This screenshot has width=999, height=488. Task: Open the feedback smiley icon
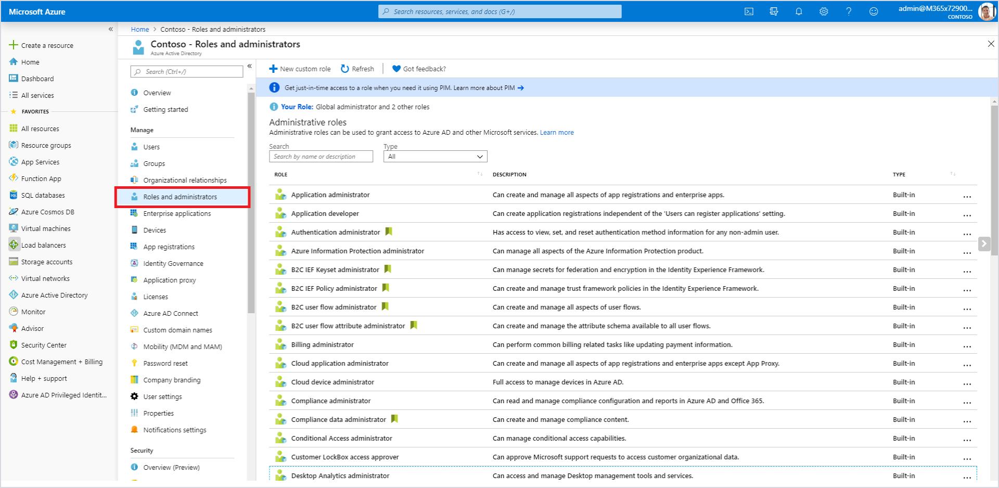pyautogui.click(x=874, y=11)
